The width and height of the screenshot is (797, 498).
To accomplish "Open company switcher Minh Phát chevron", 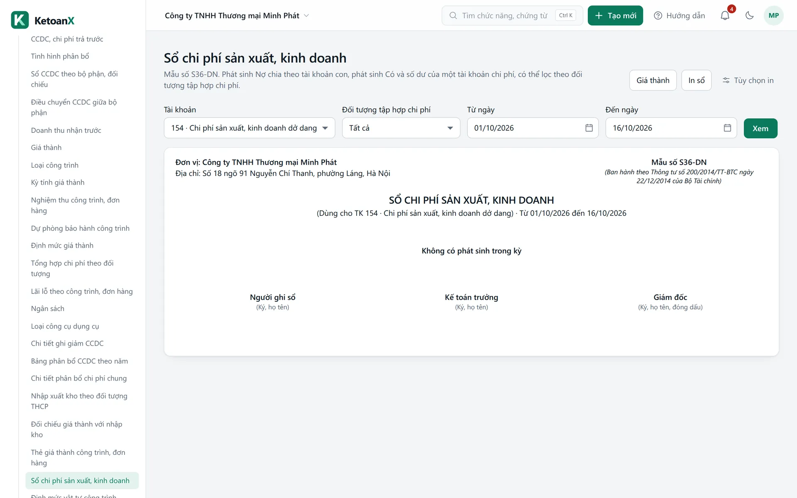I will 306,16.
